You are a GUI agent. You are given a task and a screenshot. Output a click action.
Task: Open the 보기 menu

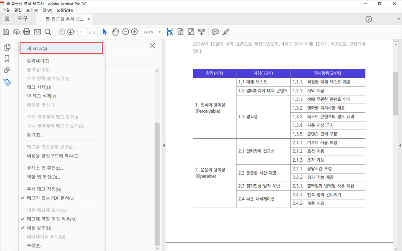pos(31,10)
